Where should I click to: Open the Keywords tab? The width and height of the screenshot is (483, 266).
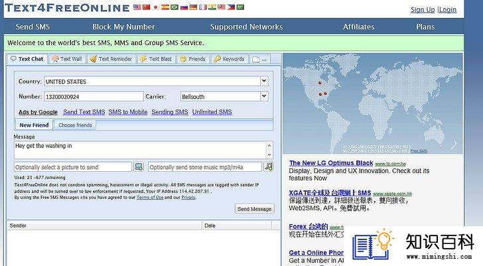pos(230,59)
